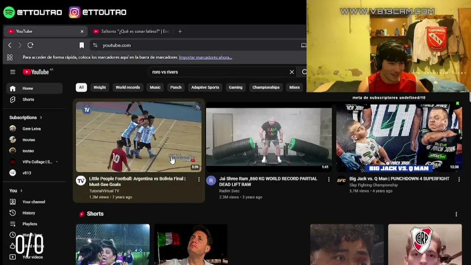Open Radim Svec channel avatar
Image resolution: width=471 pixels, height=265 pixels.
coord(211,180)
